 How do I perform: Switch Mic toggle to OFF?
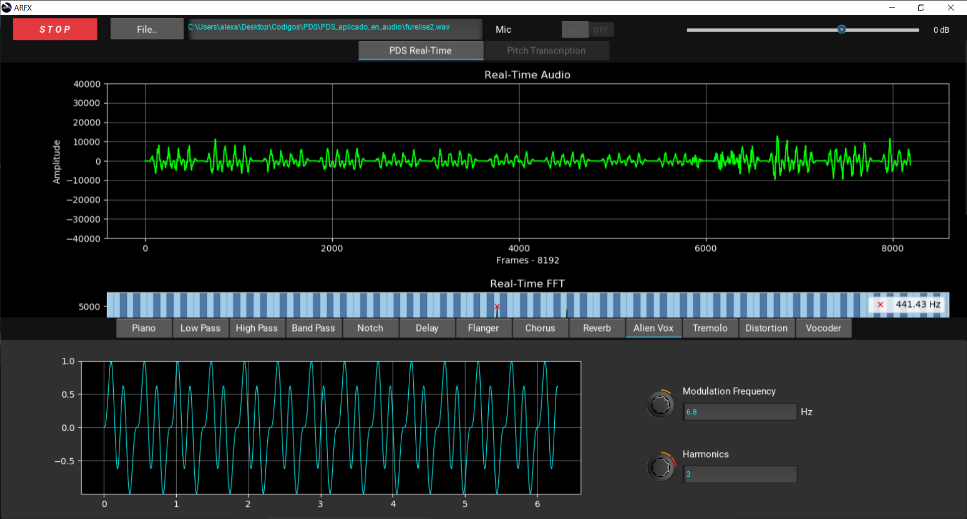601,30
